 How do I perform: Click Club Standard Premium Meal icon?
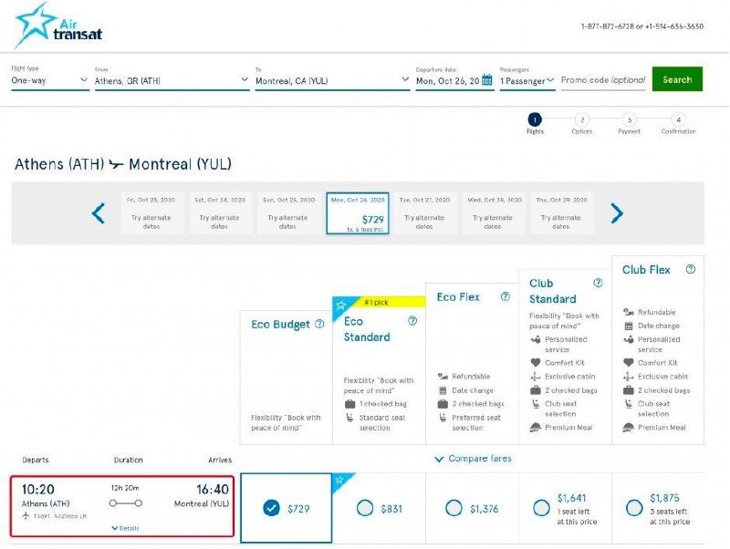[x=536, y=427]
